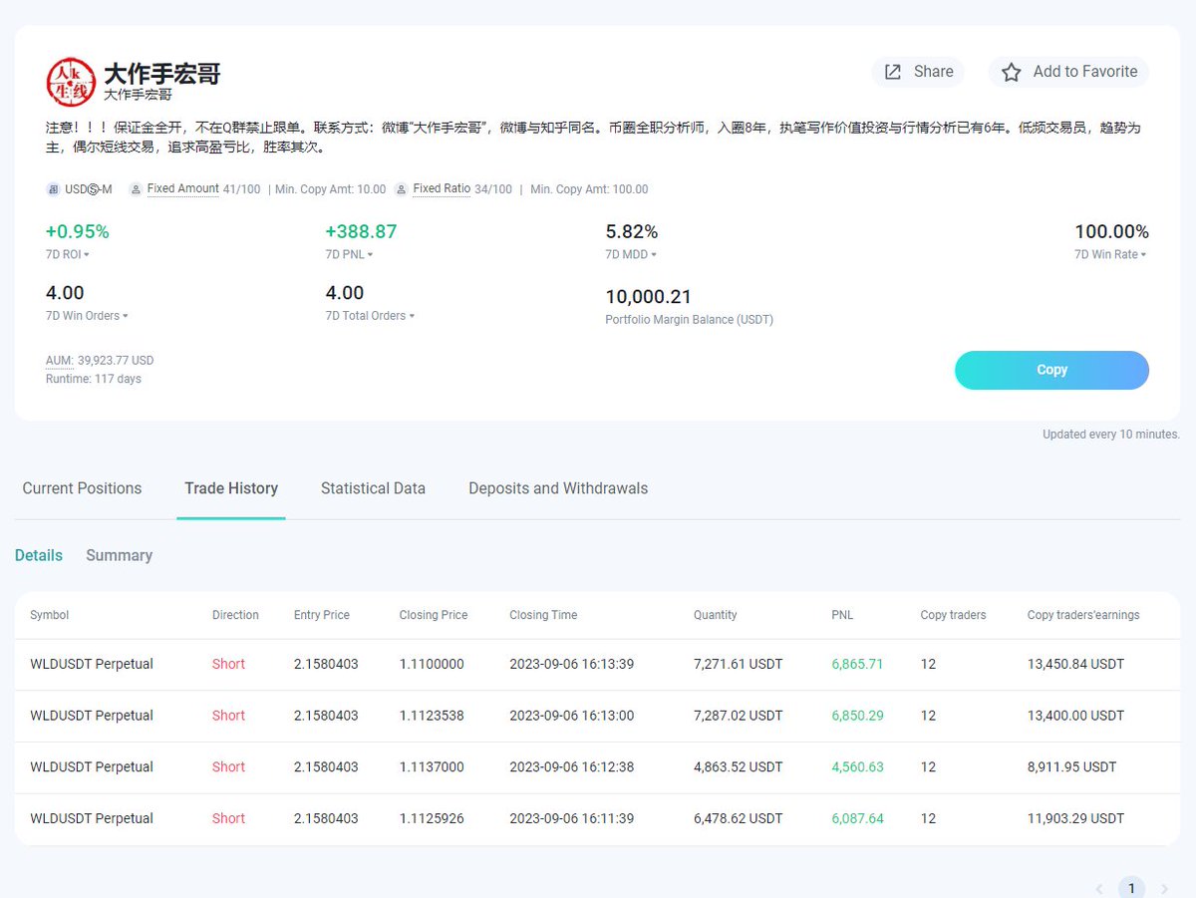Click the Closing Time column header
Image resolution: width=1196 pixels, height=898 pixels.
coord(543,615)
